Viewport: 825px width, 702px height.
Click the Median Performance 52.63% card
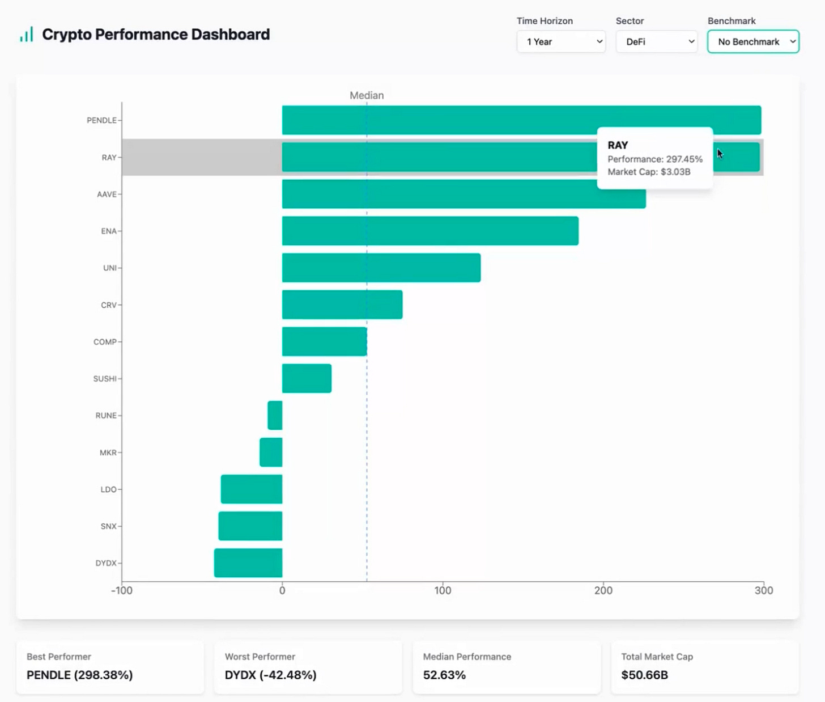[x=507, y=667]
